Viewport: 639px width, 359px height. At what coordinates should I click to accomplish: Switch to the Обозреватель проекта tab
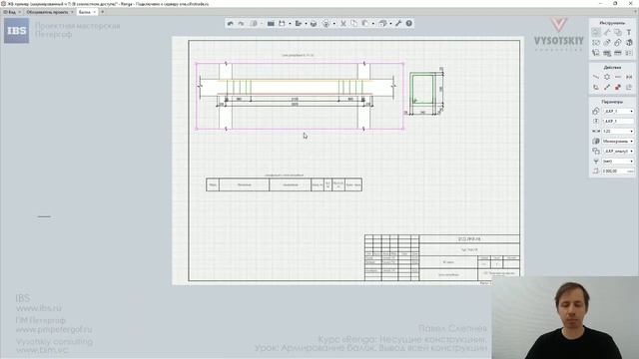coord(47,12)
